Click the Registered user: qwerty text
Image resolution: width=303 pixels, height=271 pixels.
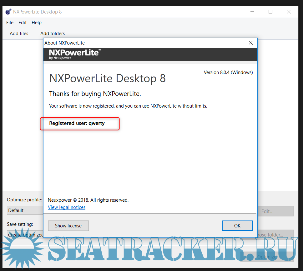77,123
